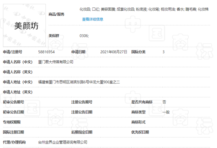Viewport: 217px width, 148px height.
Task: Click the 初审公告期号 label
Action: coord(13,102)
